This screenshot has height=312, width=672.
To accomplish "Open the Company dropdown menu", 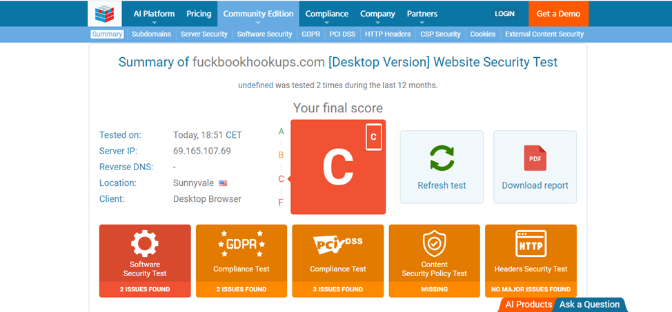I will coord(377,14).
